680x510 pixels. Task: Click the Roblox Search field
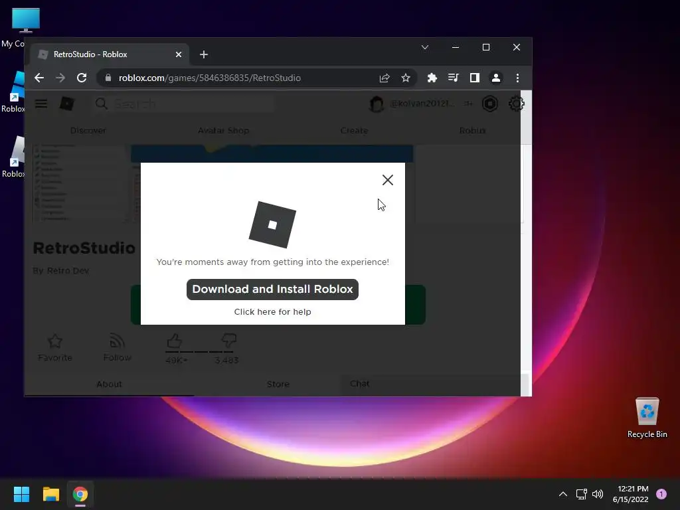[185, 104]
